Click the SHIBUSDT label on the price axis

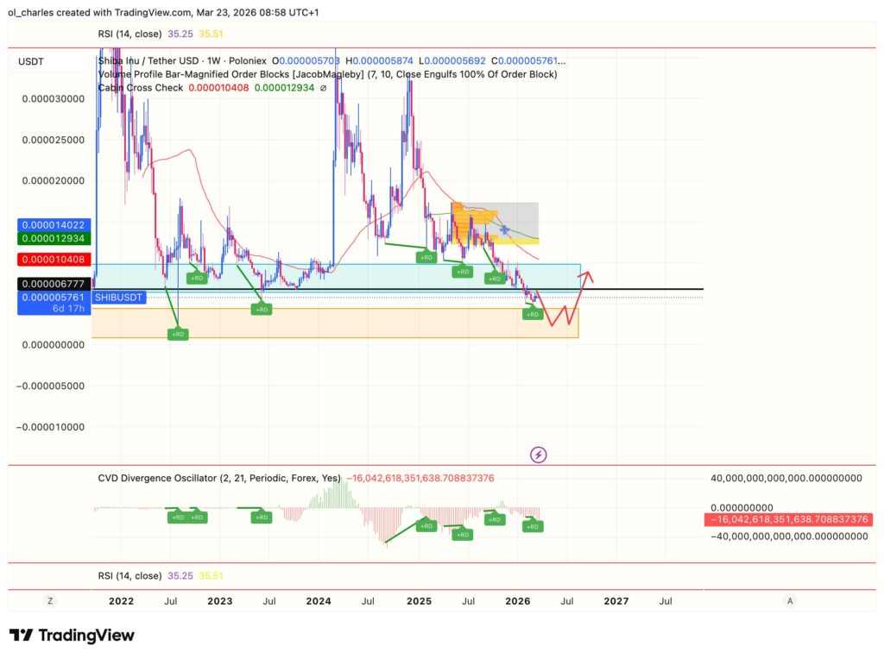click(x=118, y=297)
